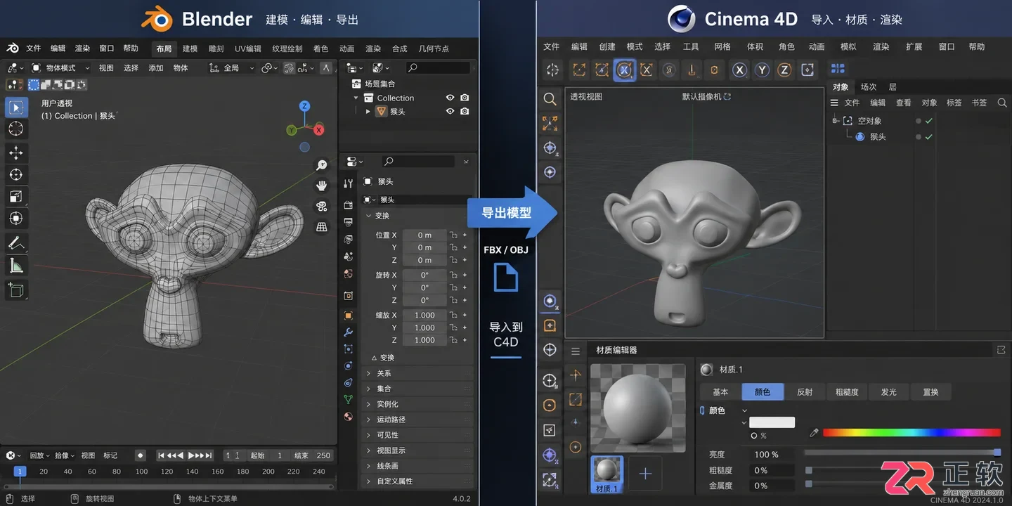Viewport: 1012px width, 506px height.
Task: Click the C4D X axis lock icon
Action: [739, 70]
